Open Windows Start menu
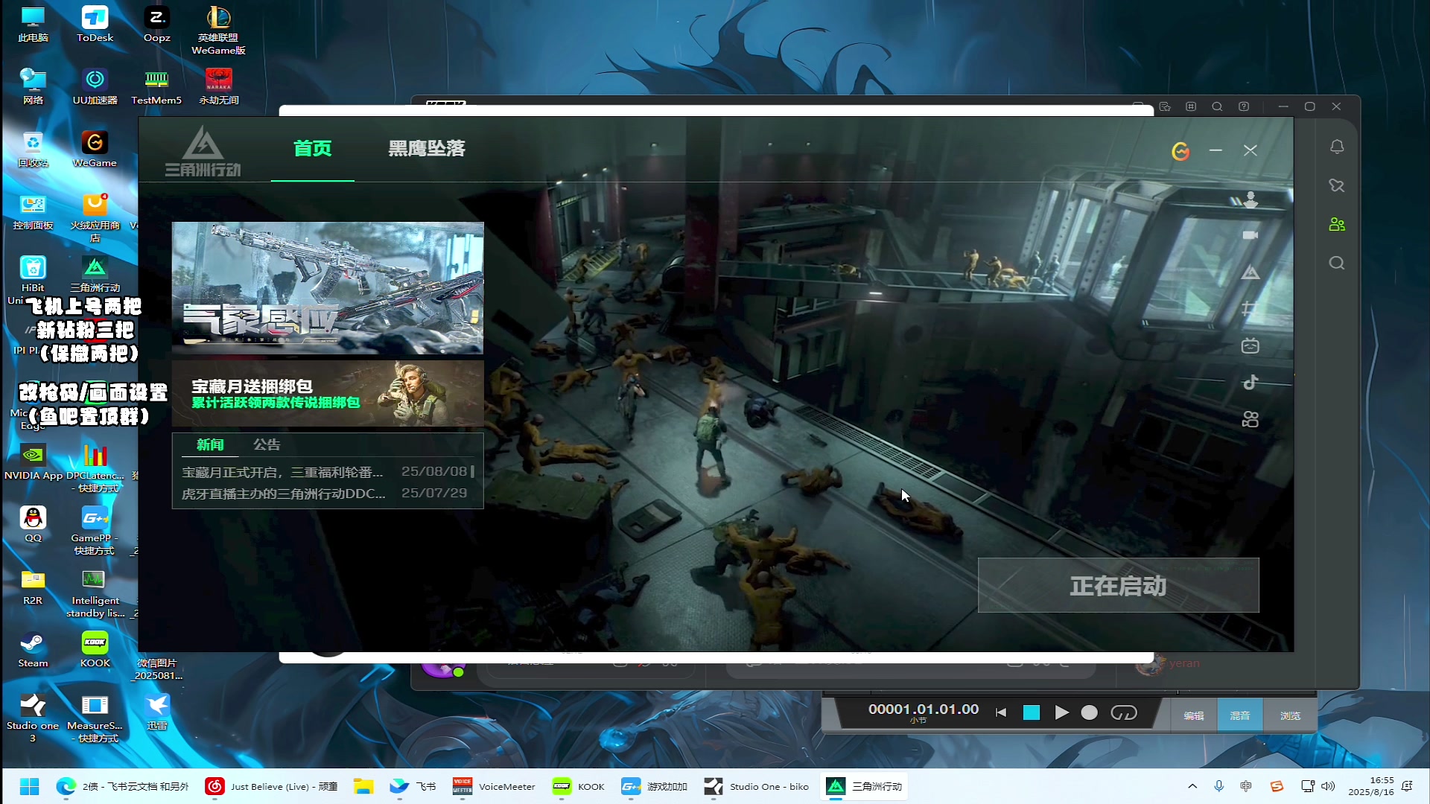The width and height of the screenshot is (1430, 804). coord(29,786)
